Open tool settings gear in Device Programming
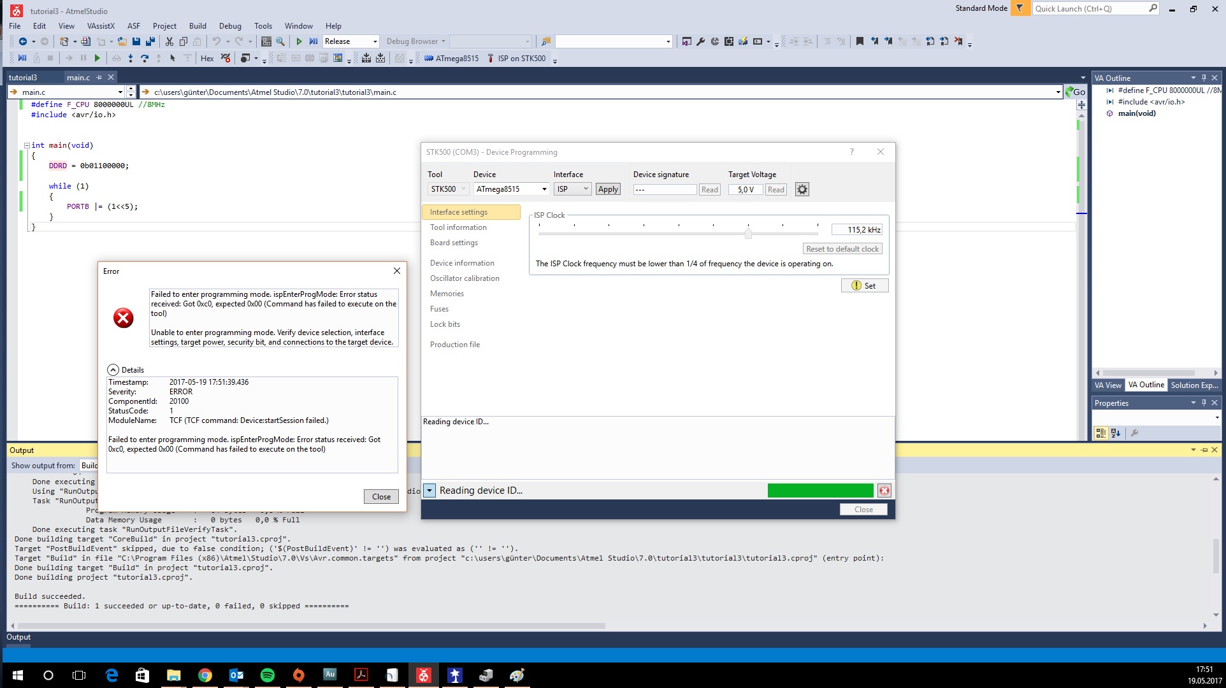The width and height of the screenshot is (1226, 688). click(x=802, y=189)
